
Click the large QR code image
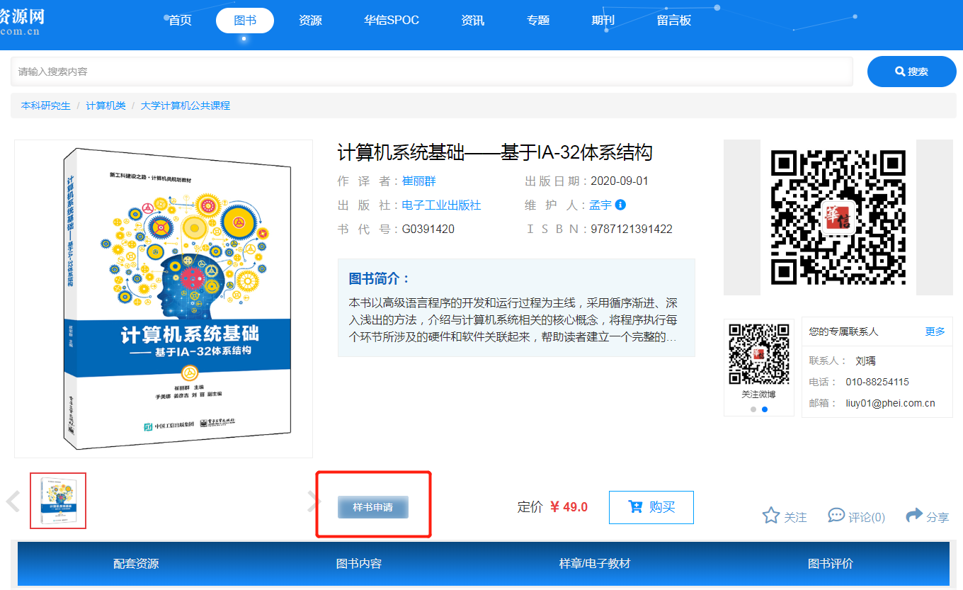pyautogui.click(x=838, y=217)
